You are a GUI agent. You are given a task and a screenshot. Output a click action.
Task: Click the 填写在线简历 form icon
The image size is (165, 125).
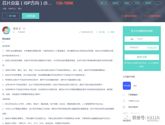[x=122, y=16]
